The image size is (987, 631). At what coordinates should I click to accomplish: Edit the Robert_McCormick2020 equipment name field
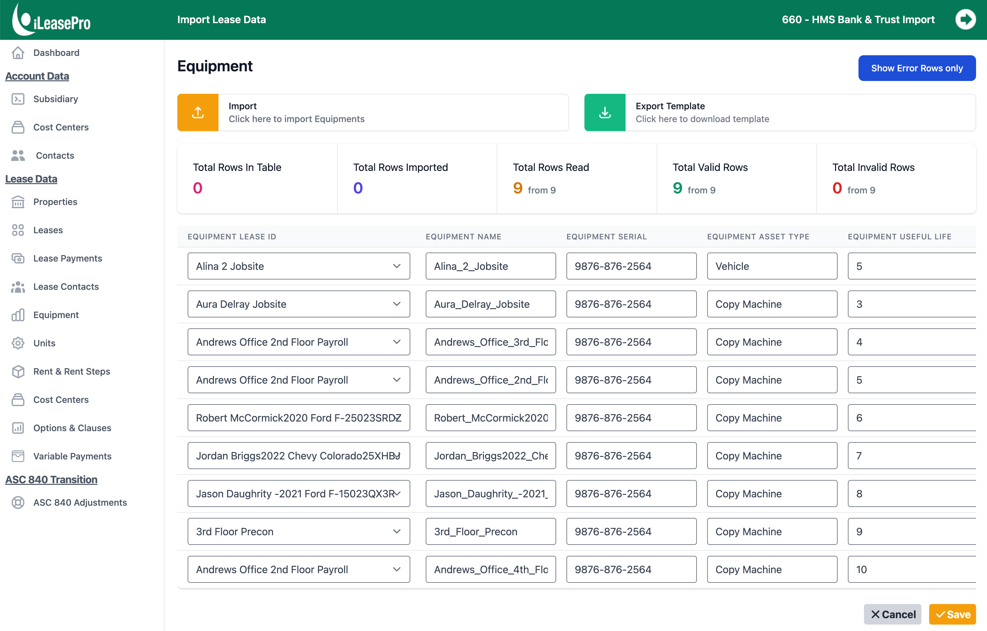tap(491, 418)
